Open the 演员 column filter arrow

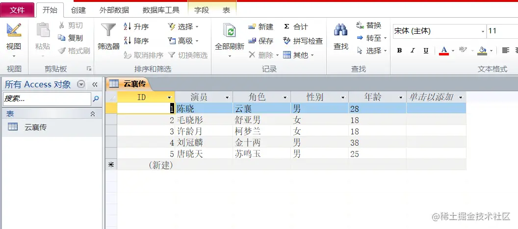click(x=227, y=98)
